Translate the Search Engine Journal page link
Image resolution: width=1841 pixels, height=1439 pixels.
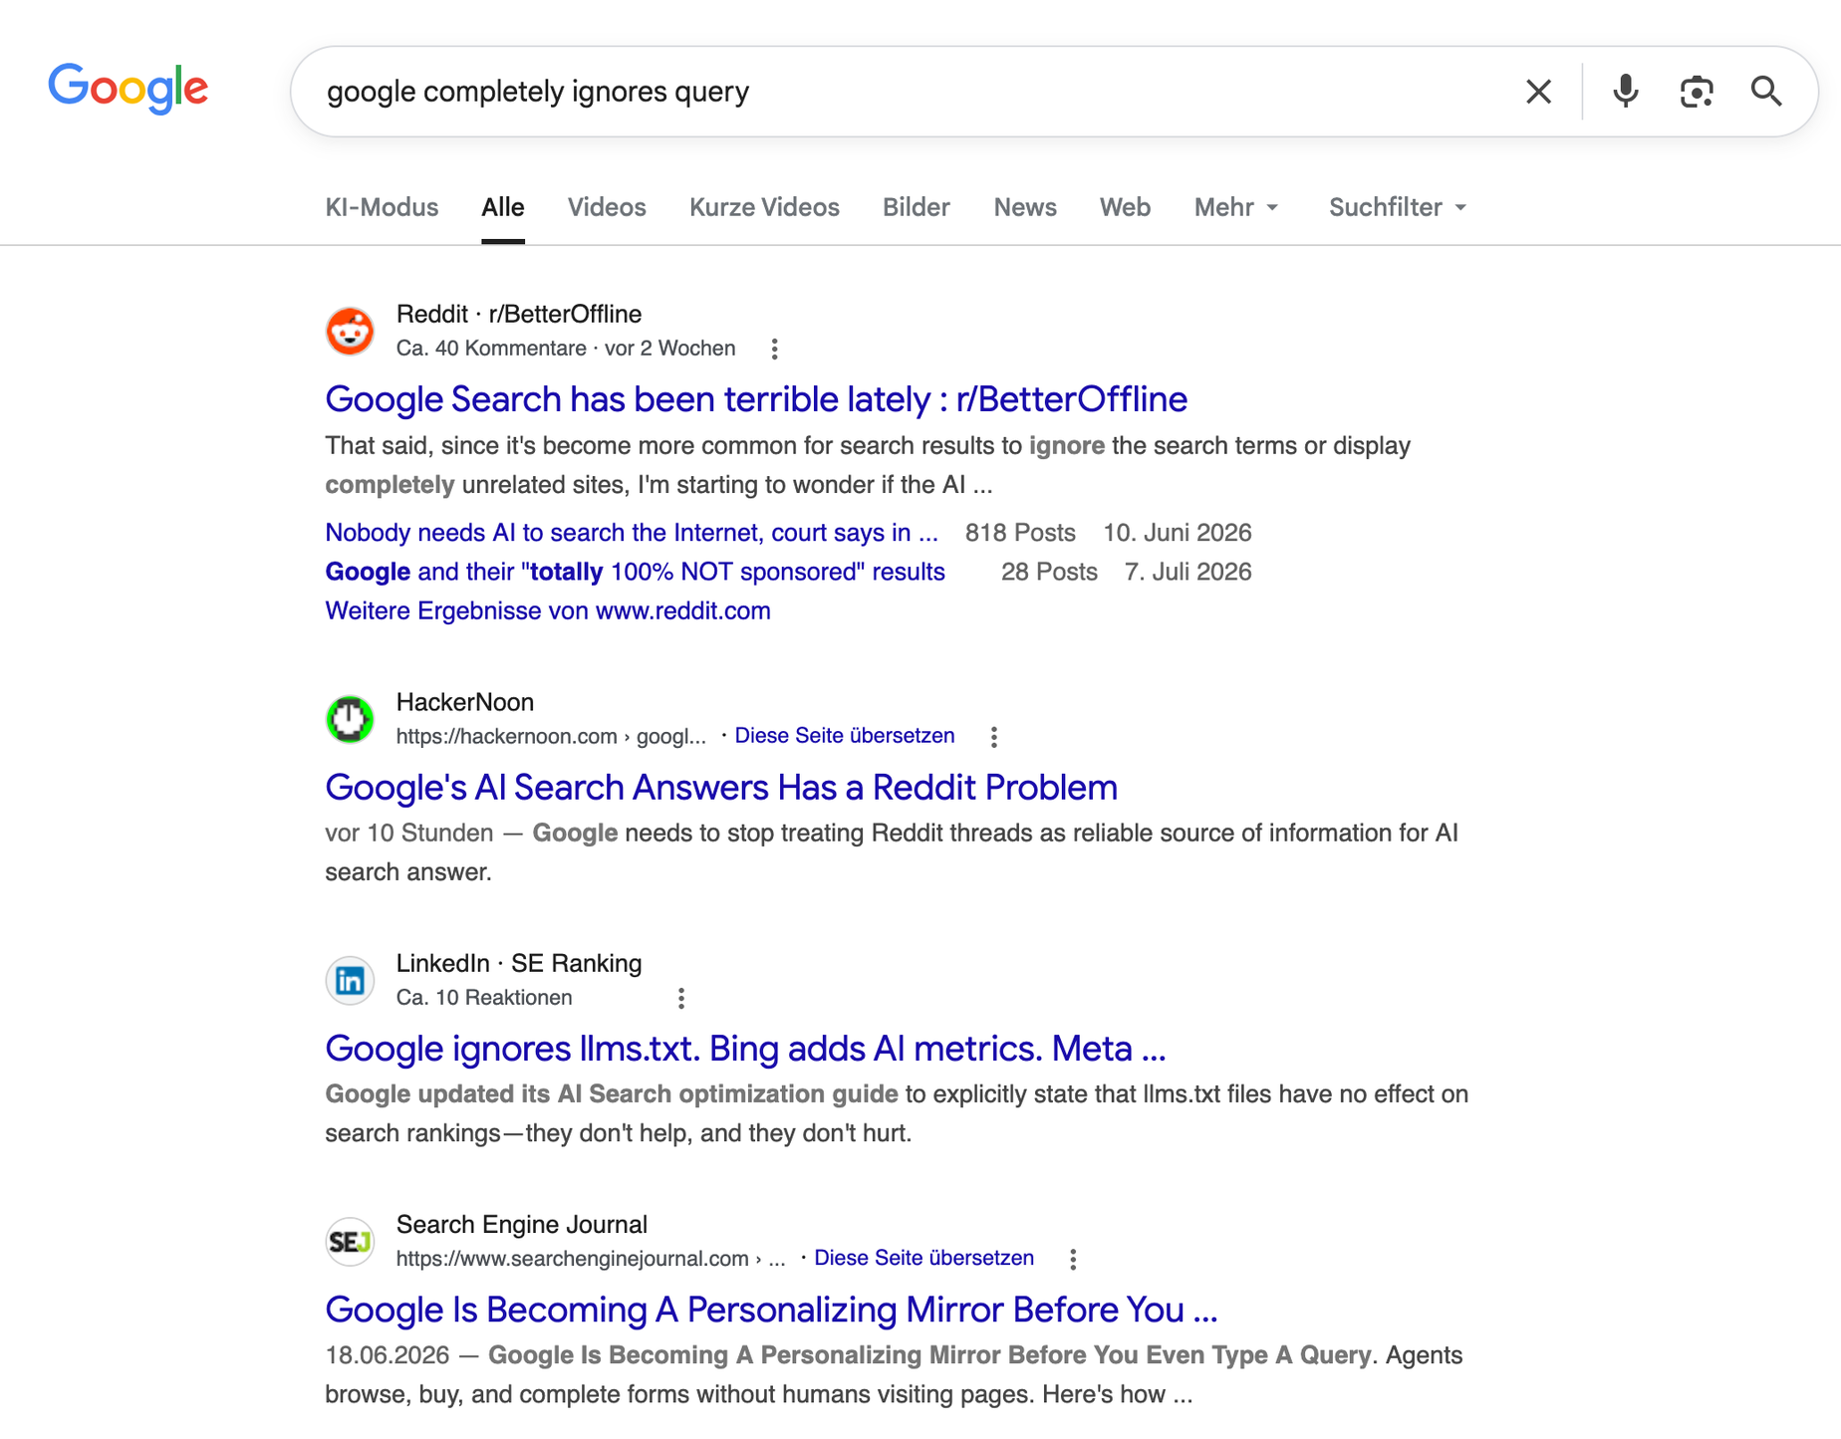click(x=923, y=1258)
